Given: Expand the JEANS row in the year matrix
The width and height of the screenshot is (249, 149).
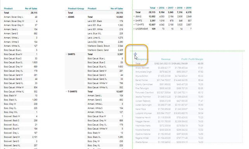Looking at the screenshot, I should pyautogui.click(x=134, y=17).
